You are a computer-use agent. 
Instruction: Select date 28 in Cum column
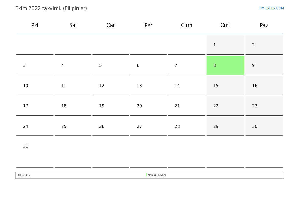pos(177,126)
